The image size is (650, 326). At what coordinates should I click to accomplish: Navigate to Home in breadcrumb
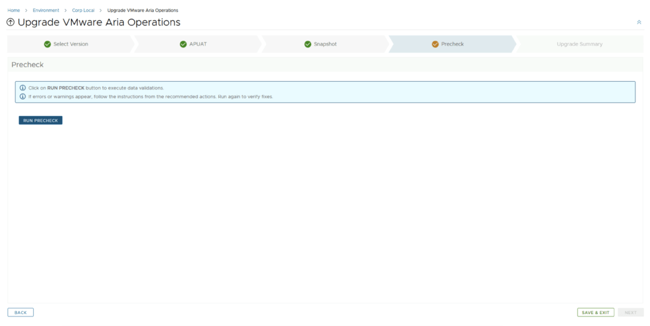[x=13, y=10]
